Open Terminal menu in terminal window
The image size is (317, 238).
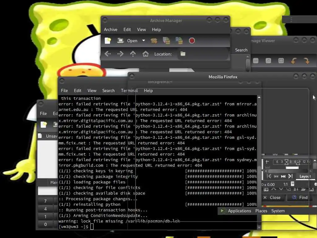[x=129, y=91]
